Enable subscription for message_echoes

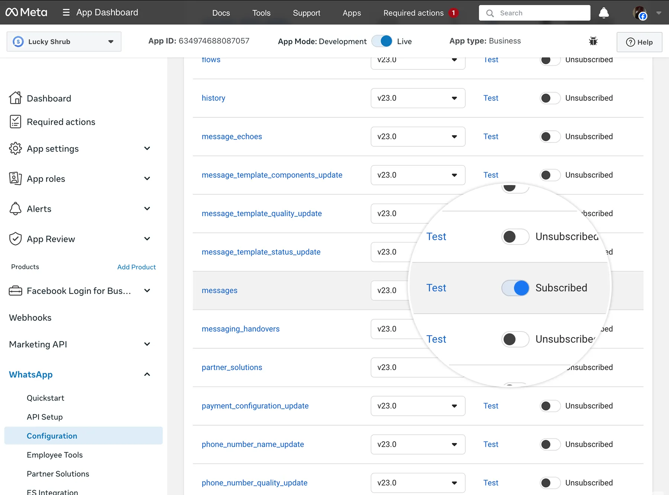(x=550, y=137)
